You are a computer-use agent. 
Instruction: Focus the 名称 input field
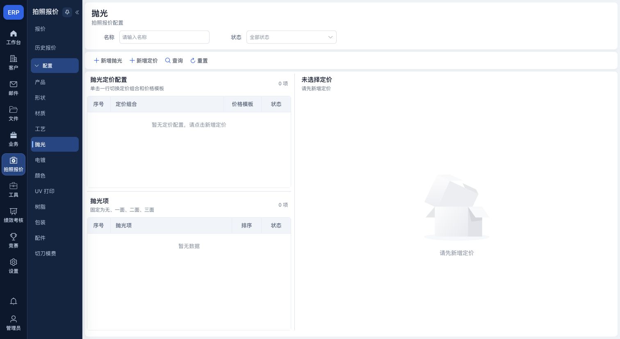[164, 37]
